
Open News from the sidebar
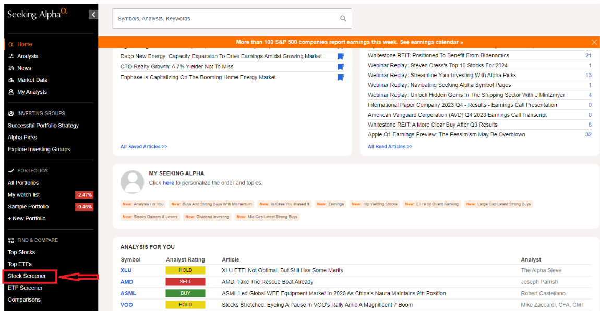pyautogui.click(x=24, y=68)
